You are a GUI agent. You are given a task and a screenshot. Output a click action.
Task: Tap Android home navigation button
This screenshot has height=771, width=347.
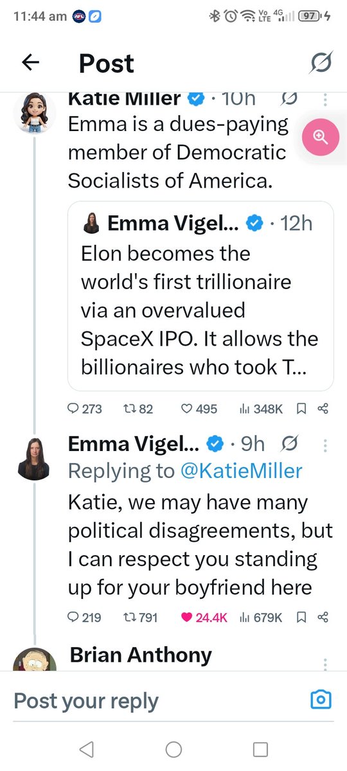click(x=173, y=749)
